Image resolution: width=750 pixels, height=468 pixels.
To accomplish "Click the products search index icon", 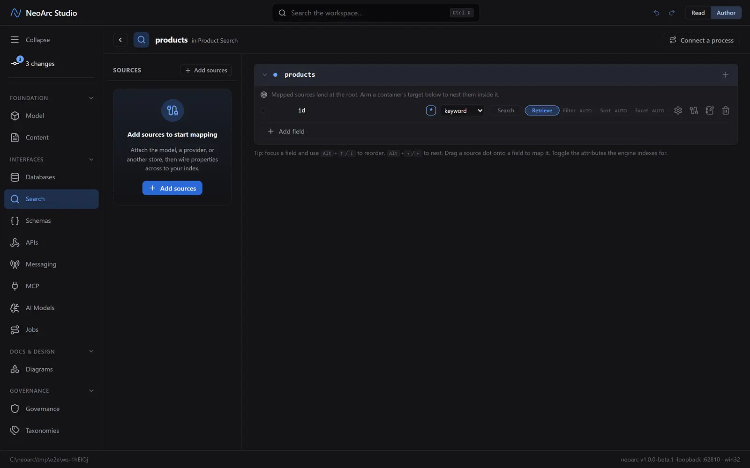I will click(x=141, y=40).
